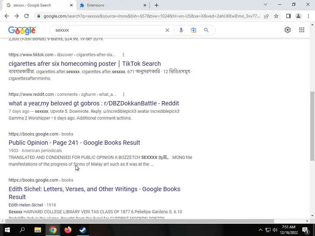Open the DBZDokkanBattle Reddit result
315x236 pixels.
pos(94,103)
